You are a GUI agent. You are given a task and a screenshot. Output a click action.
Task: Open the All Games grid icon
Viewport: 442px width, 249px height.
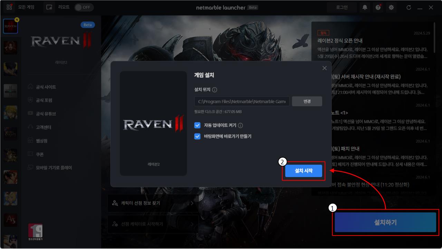click(9, 7)
